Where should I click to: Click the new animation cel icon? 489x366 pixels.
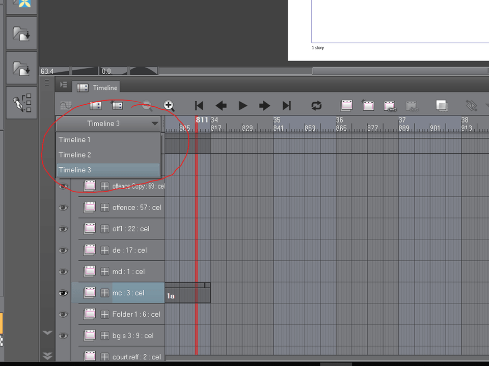[x=368, y=106]
